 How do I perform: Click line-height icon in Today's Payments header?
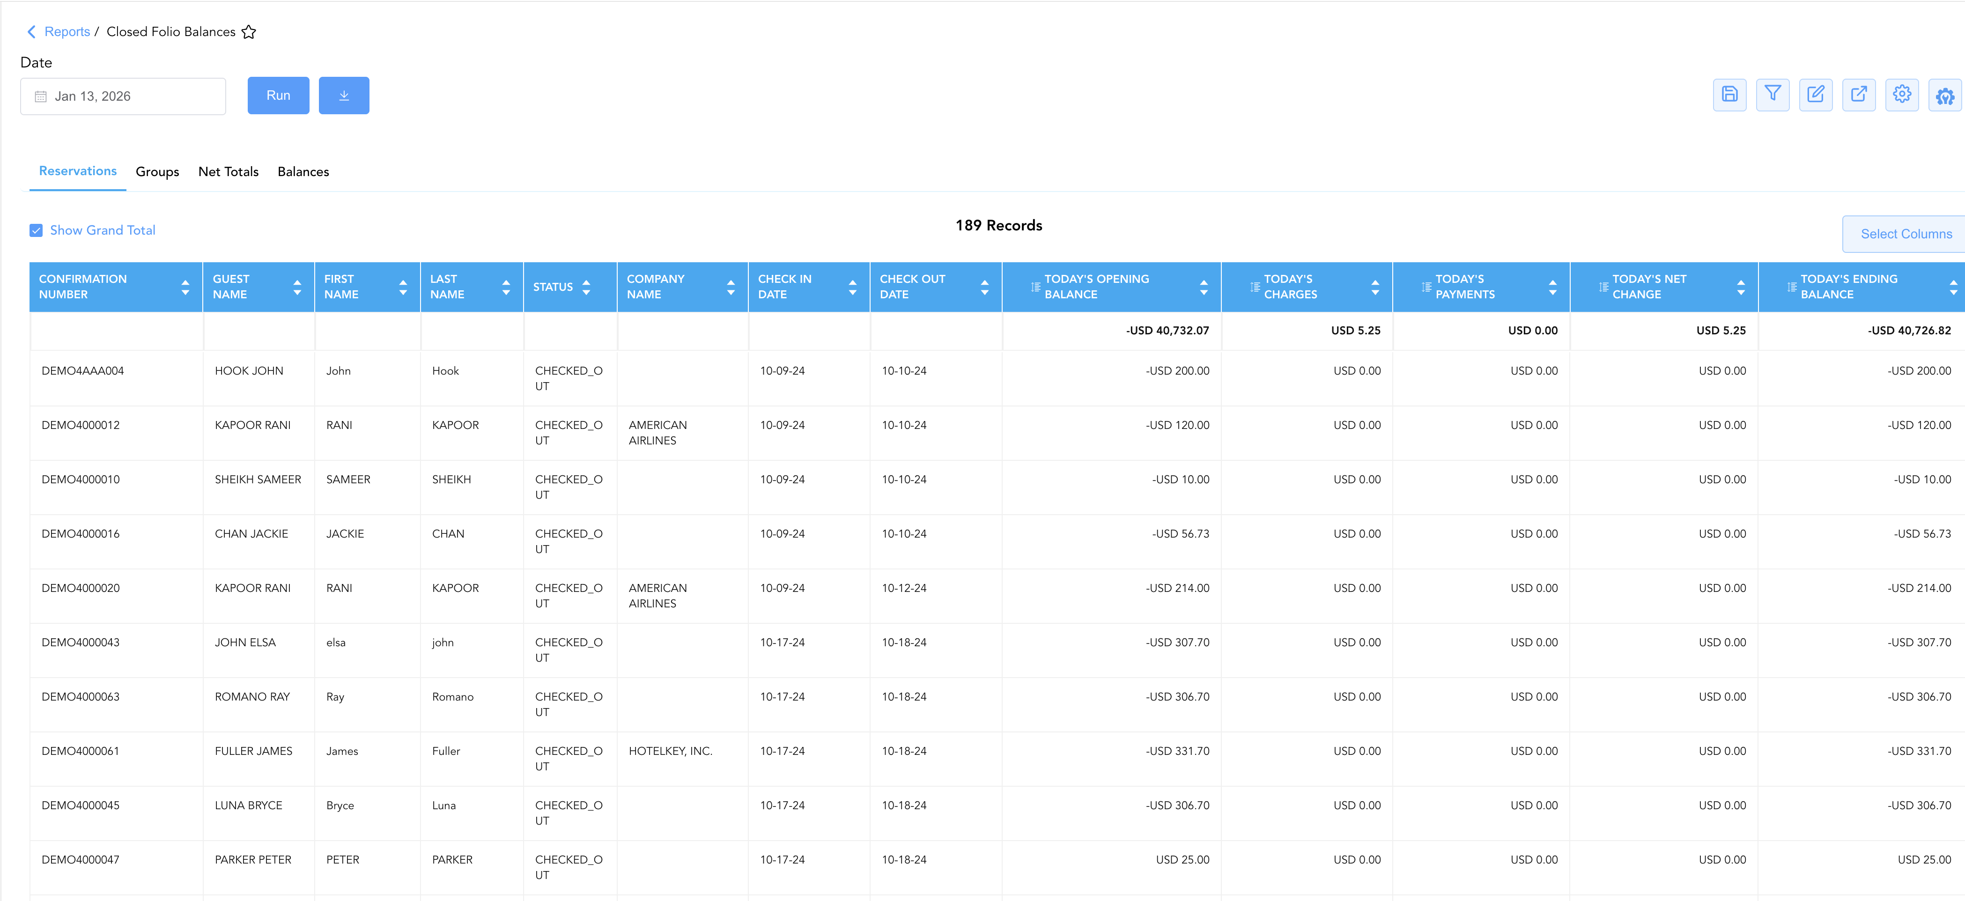pyautogui.click(x=1426, y=287)
